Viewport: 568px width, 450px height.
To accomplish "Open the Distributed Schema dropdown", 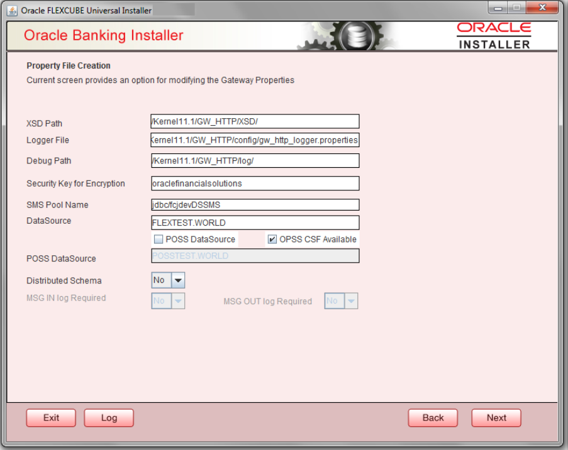I will tap(177, 280).
